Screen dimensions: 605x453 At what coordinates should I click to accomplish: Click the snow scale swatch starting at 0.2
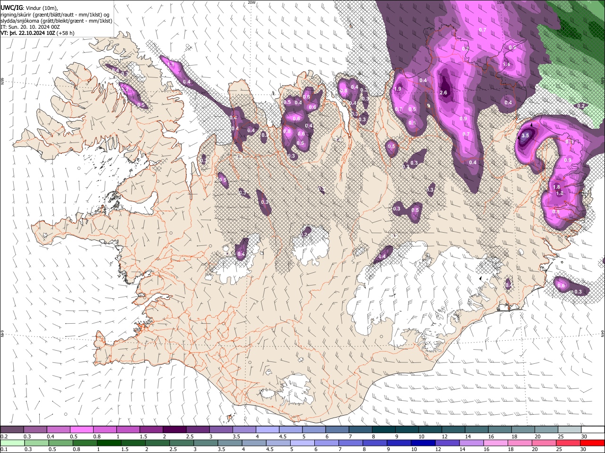(12, 430)
